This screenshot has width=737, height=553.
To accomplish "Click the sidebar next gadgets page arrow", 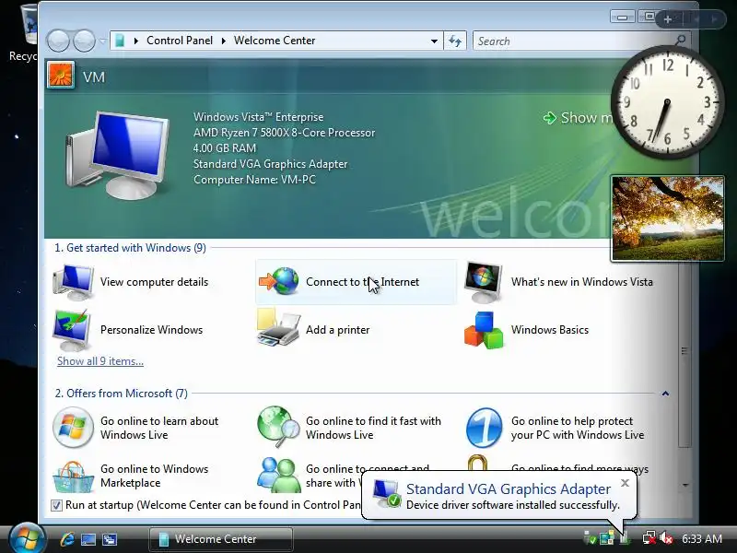I will point(713,19).
